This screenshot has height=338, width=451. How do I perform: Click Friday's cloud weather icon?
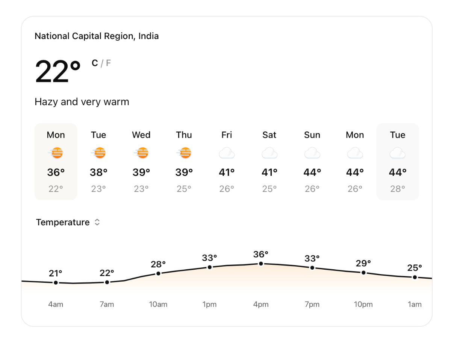[x=227, y=153]
